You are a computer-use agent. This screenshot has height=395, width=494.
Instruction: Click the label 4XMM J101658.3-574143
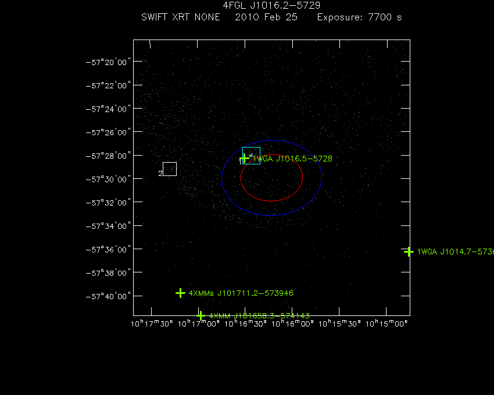pyautogui.click(x=259, y=315)
